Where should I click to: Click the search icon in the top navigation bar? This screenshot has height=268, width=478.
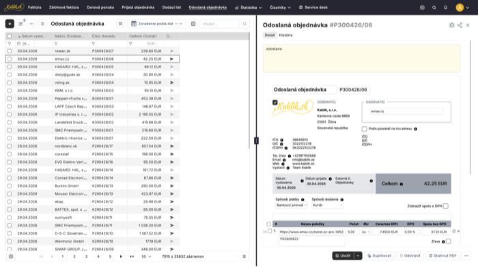(x=434, y=8)
